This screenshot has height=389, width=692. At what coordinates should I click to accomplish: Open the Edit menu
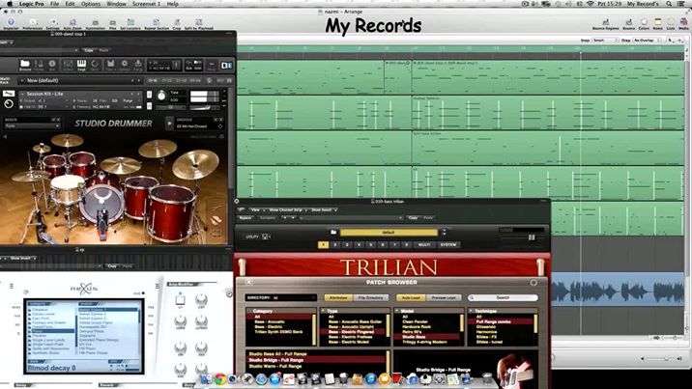(x=70, y=4)
